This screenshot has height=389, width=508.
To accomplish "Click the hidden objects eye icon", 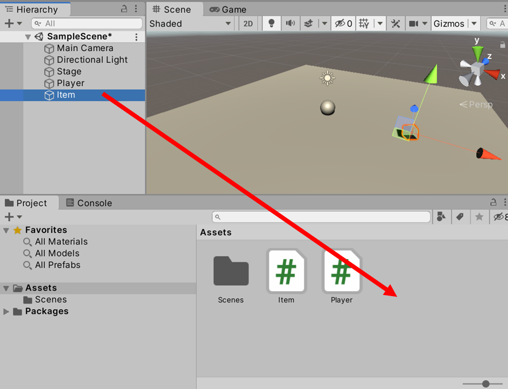I will point(343,23).
